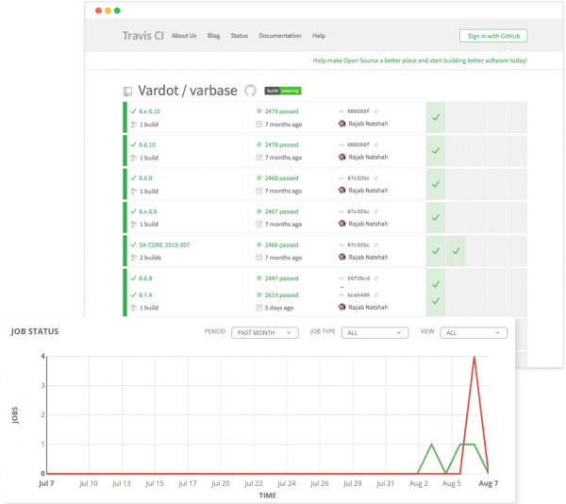Click the Travis CI logo text
This screenshot has width=566, height=504.
click(x=143, y=36)
